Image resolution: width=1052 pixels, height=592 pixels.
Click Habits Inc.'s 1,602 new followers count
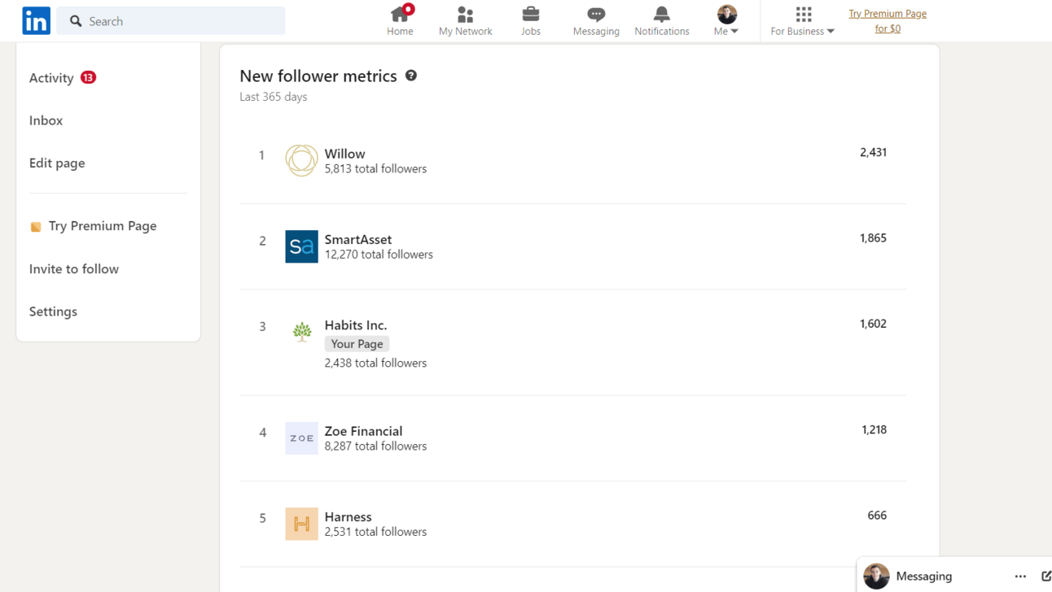tap(873, 324)
